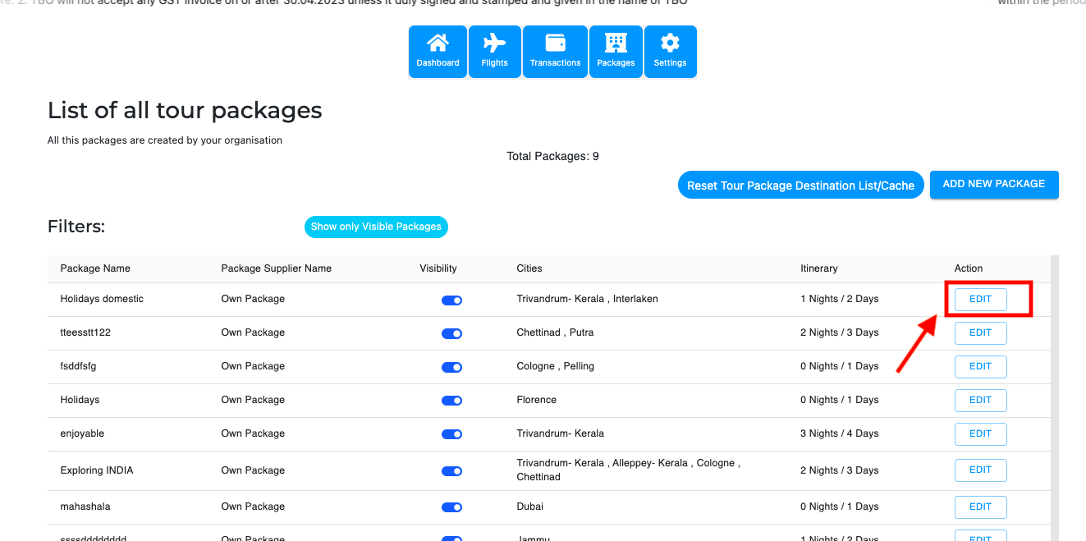Image resolution: width=1086 pixels, height=541 pixels.
Task: Toggle visibility switch for Exploring INDIA
Action: pyautogui.click(x=451, y=471)
